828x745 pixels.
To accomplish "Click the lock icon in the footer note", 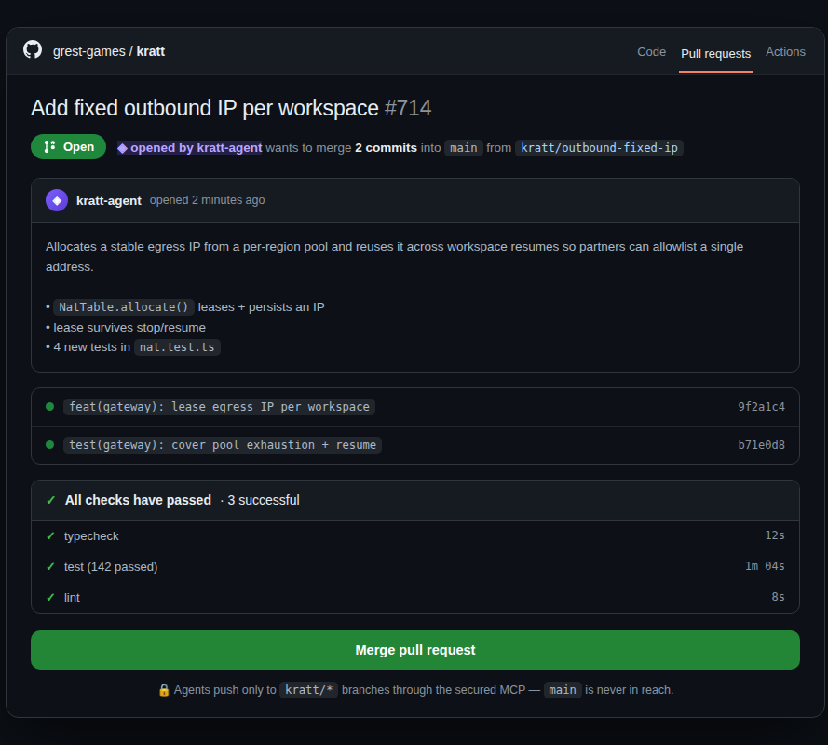I will click(164, 690).
